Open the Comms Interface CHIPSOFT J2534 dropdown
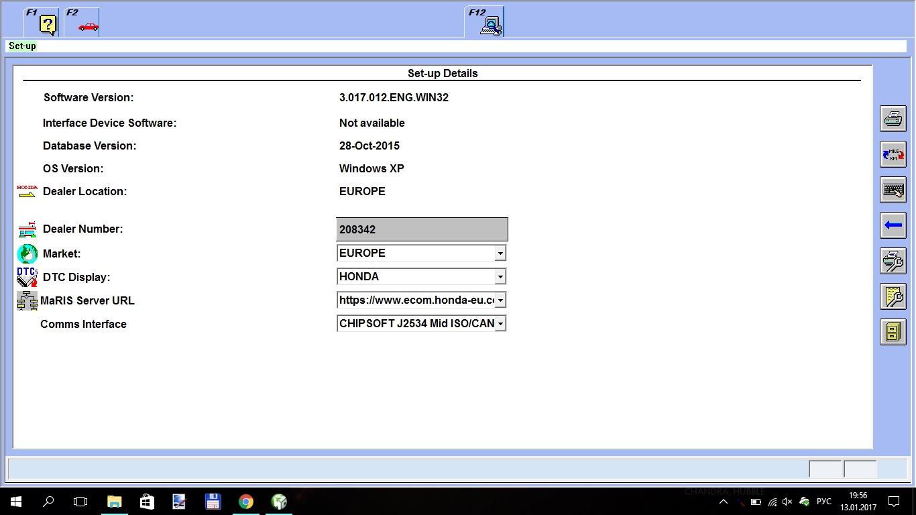 [x=500, y=324]
